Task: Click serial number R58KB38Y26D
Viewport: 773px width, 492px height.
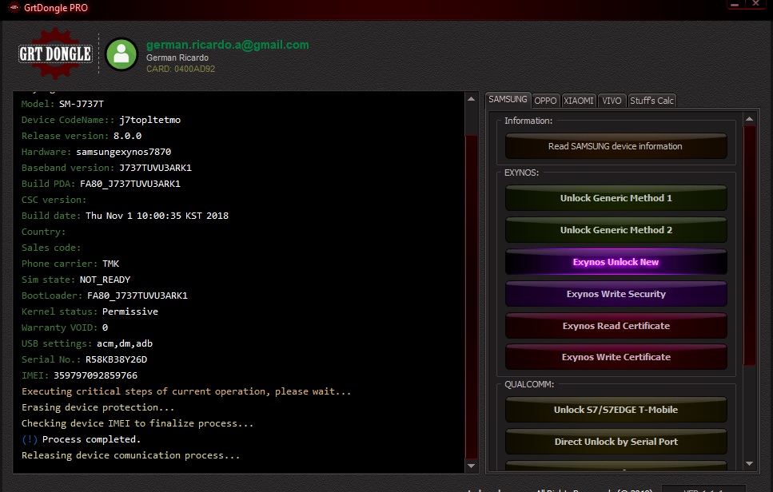Action: pyautogui.click(x=117, y=359)
